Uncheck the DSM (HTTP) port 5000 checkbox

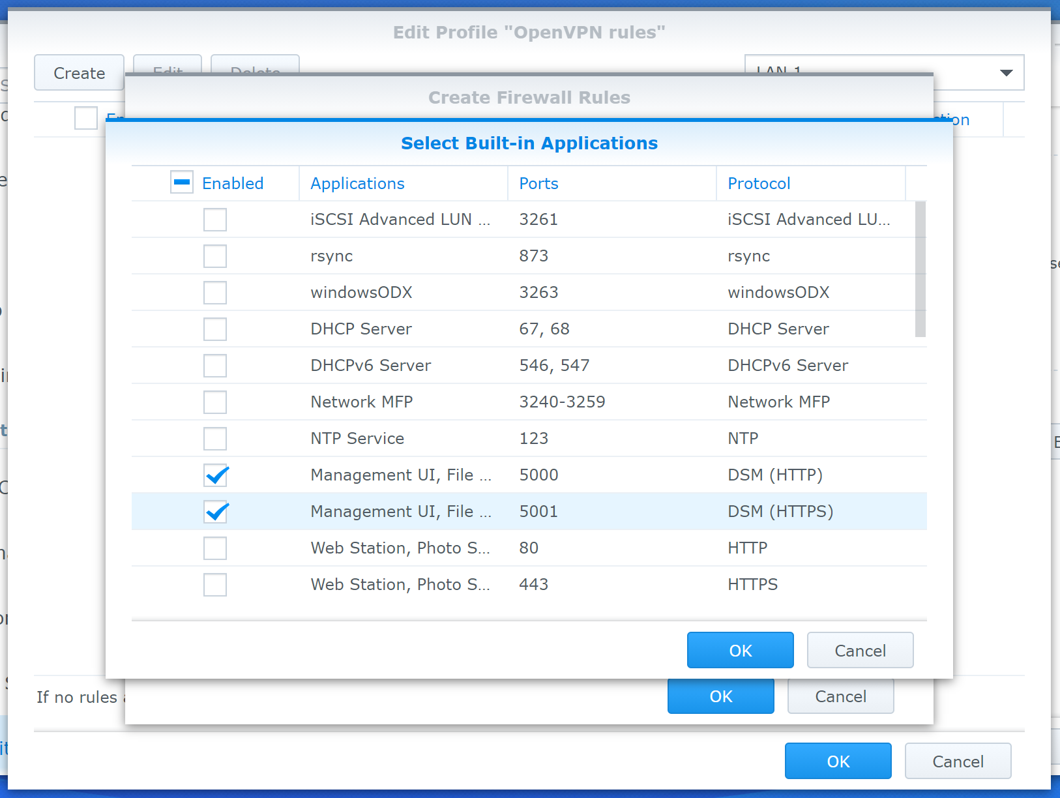point(215,475)
